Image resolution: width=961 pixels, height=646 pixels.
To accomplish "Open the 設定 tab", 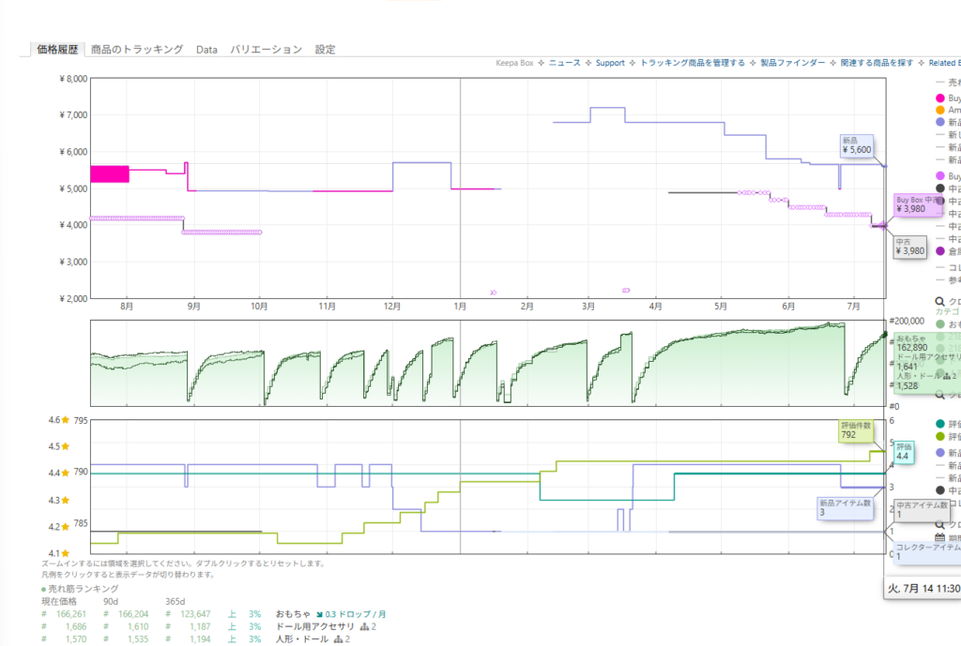I will click(325, 50).
